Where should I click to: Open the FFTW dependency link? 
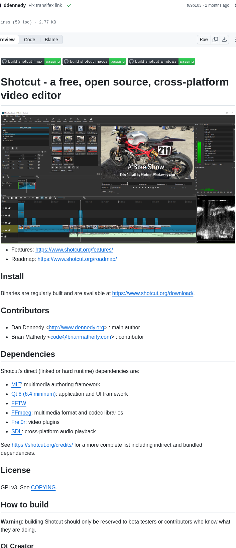click(x=19, y=403)
